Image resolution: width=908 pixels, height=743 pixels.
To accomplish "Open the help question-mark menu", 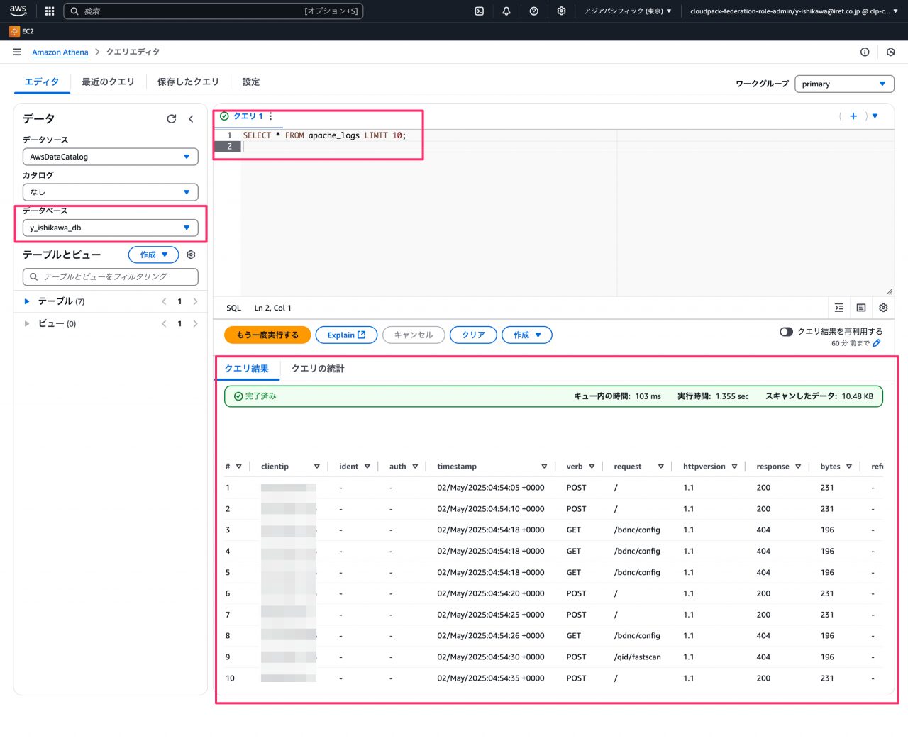I will (534, 11).
